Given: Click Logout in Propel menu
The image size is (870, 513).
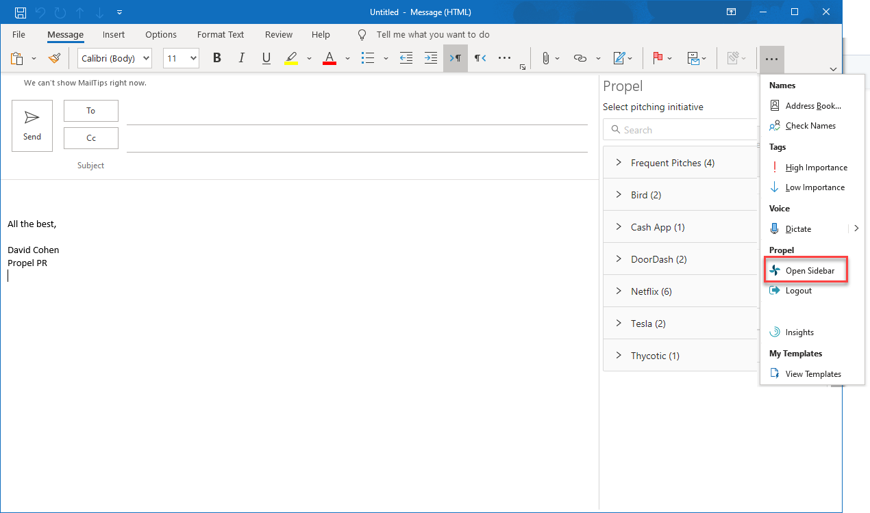Looking at the screenshot, I should pos(812,291).
